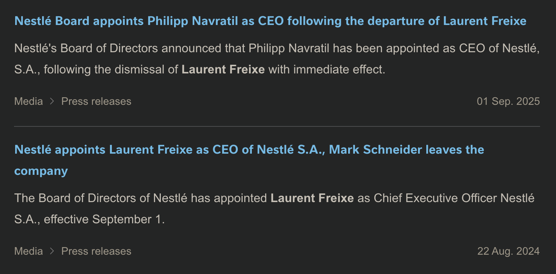Click the Media breadcrumb under the second article
This screenshot has height=274, width=556.
point(28,251)
